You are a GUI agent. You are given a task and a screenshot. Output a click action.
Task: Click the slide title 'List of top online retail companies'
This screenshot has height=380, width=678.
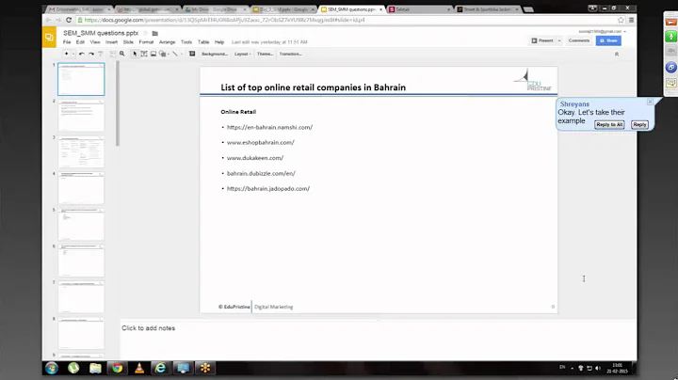click(313, 87)
